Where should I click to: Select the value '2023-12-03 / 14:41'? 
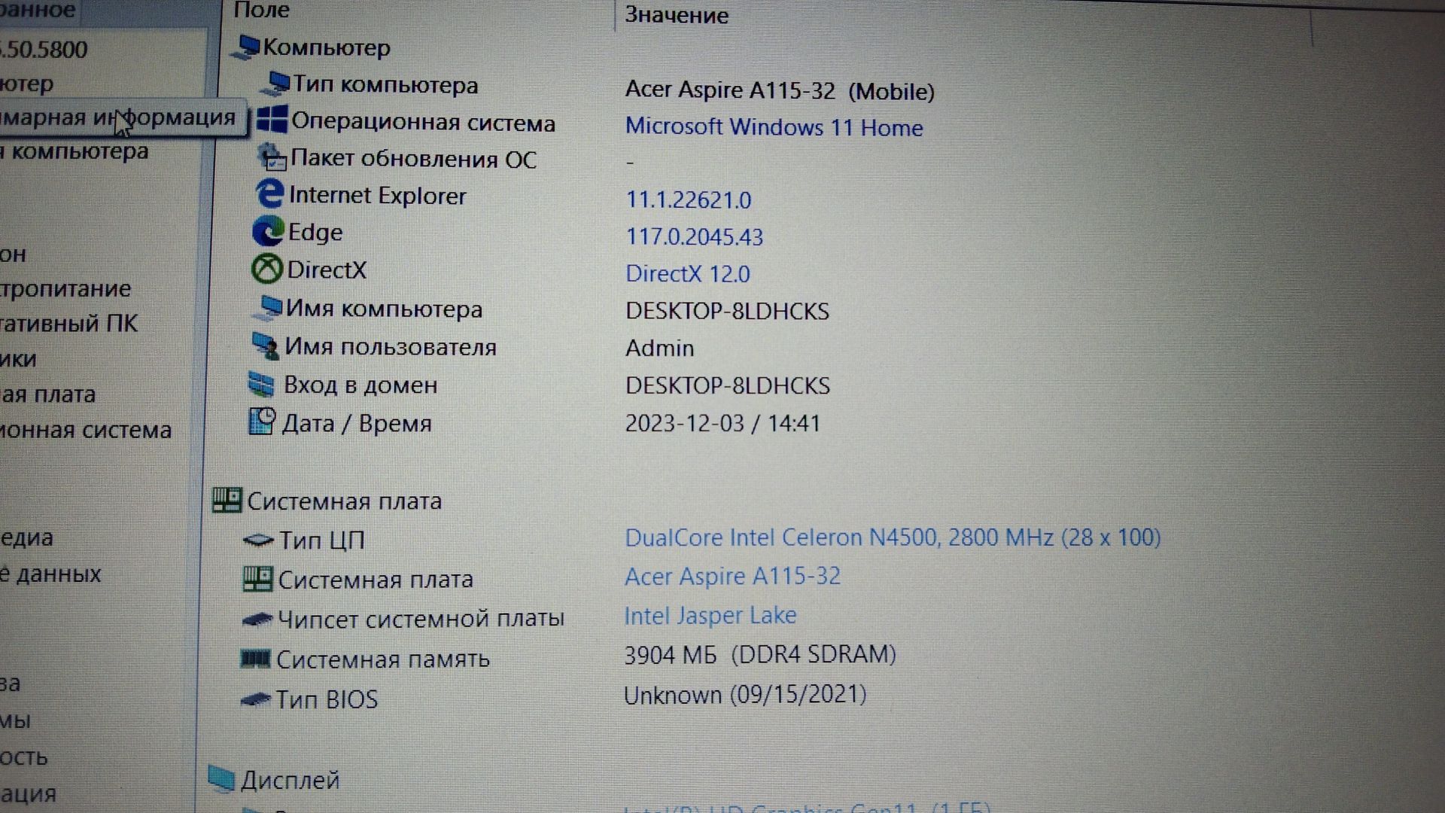click(722, 423)
